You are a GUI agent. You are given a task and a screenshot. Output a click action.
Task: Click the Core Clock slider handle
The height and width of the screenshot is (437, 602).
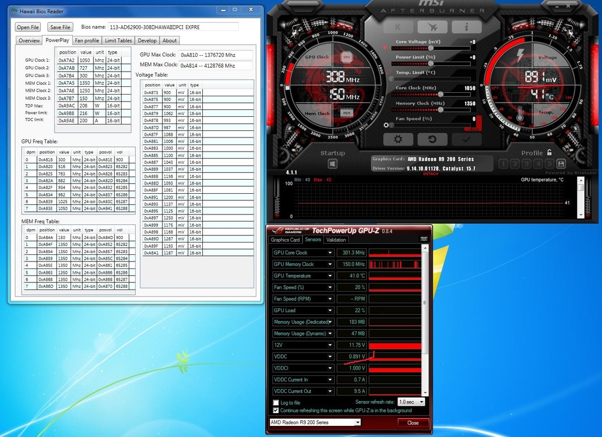point(441,95)
